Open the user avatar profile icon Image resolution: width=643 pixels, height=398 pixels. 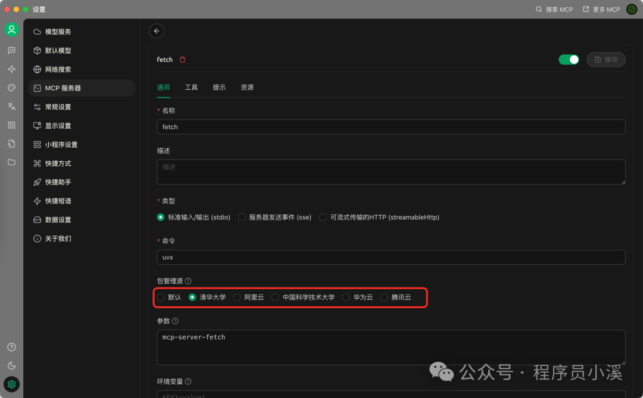[x=11, y=30]
